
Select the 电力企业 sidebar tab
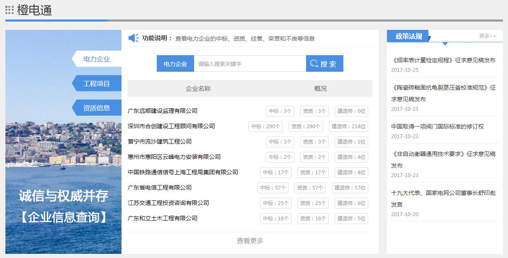tap(97, 59)
